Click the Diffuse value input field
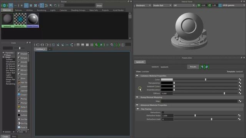 (x=167, y=94)
